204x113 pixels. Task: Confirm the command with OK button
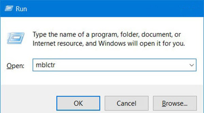click(x=78, y=103)
